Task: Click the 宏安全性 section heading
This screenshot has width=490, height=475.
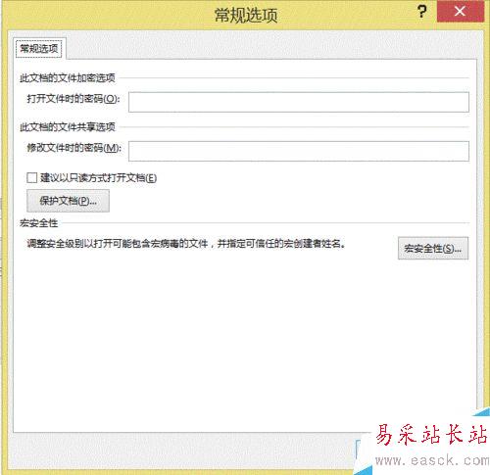Action: pyautogui.click(x=38, y=223)
